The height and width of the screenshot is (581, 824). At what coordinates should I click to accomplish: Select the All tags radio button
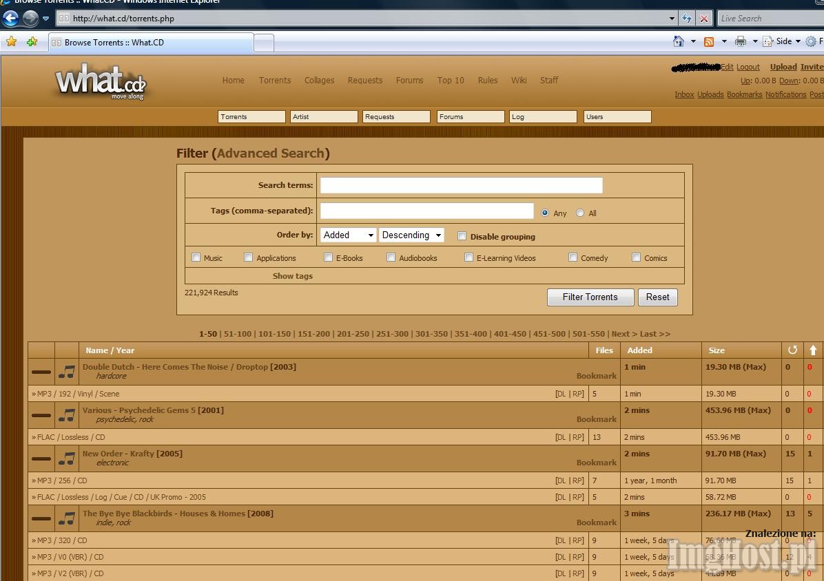(x=580, y=213)
